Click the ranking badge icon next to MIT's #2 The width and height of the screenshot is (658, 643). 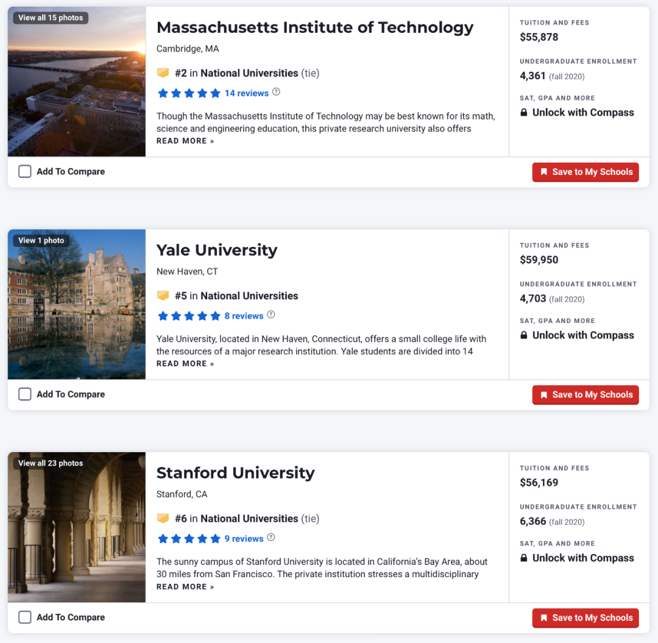(163, 73)
